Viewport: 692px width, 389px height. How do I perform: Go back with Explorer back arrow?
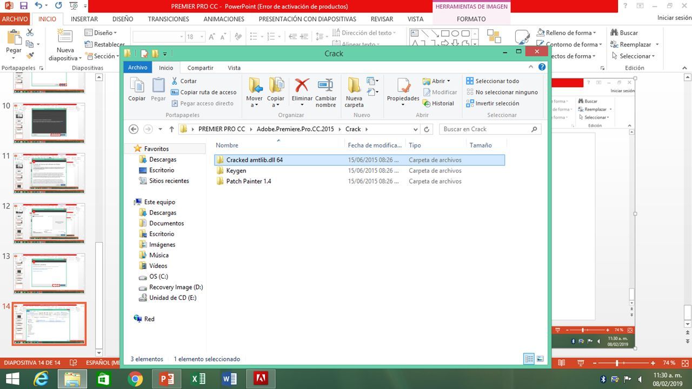click(134, 129)
